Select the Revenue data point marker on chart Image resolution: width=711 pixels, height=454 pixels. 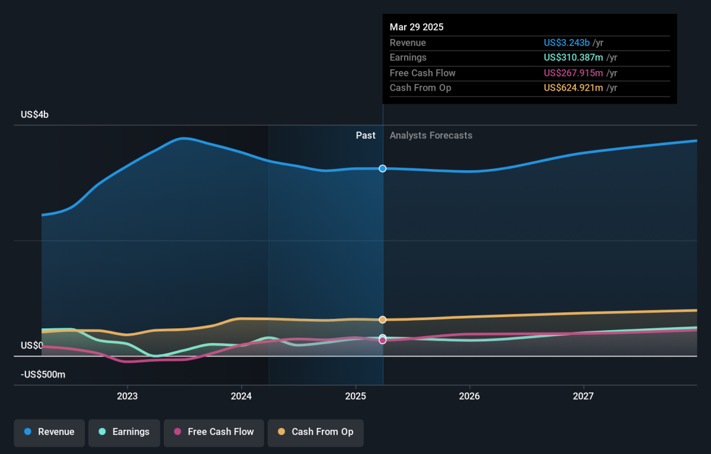pyautogui.click(x=383, y=168)
